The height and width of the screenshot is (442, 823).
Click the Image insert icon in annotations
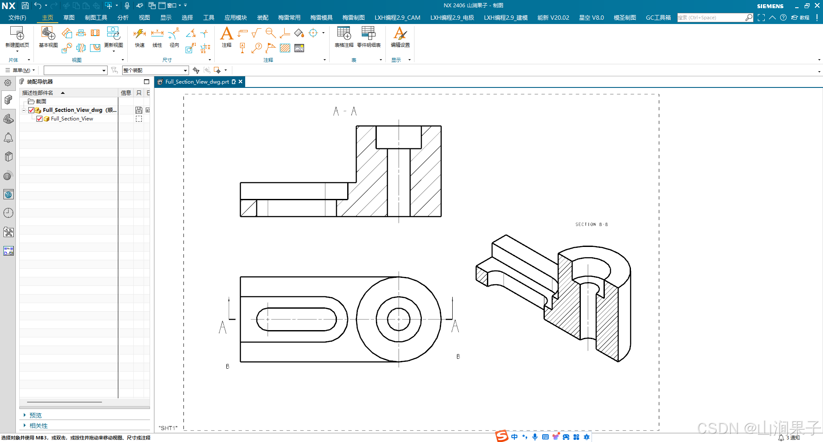point(299,48)
